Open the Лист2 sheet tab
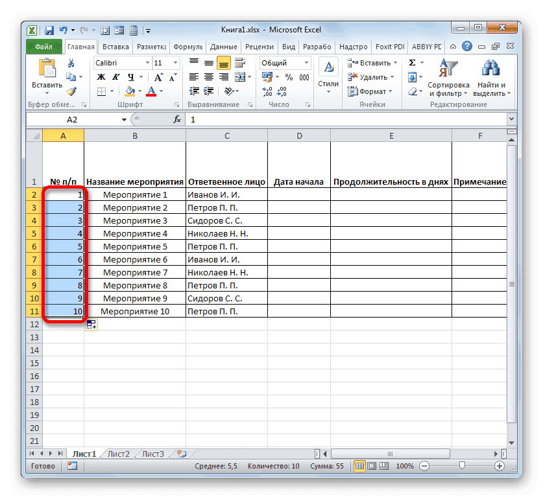Image resolution: width=543 pixels, height=499 pixels. [x=117, y=454]
